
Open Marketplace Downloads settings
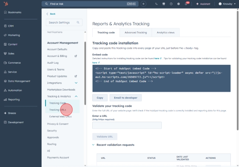click(61, 89)
